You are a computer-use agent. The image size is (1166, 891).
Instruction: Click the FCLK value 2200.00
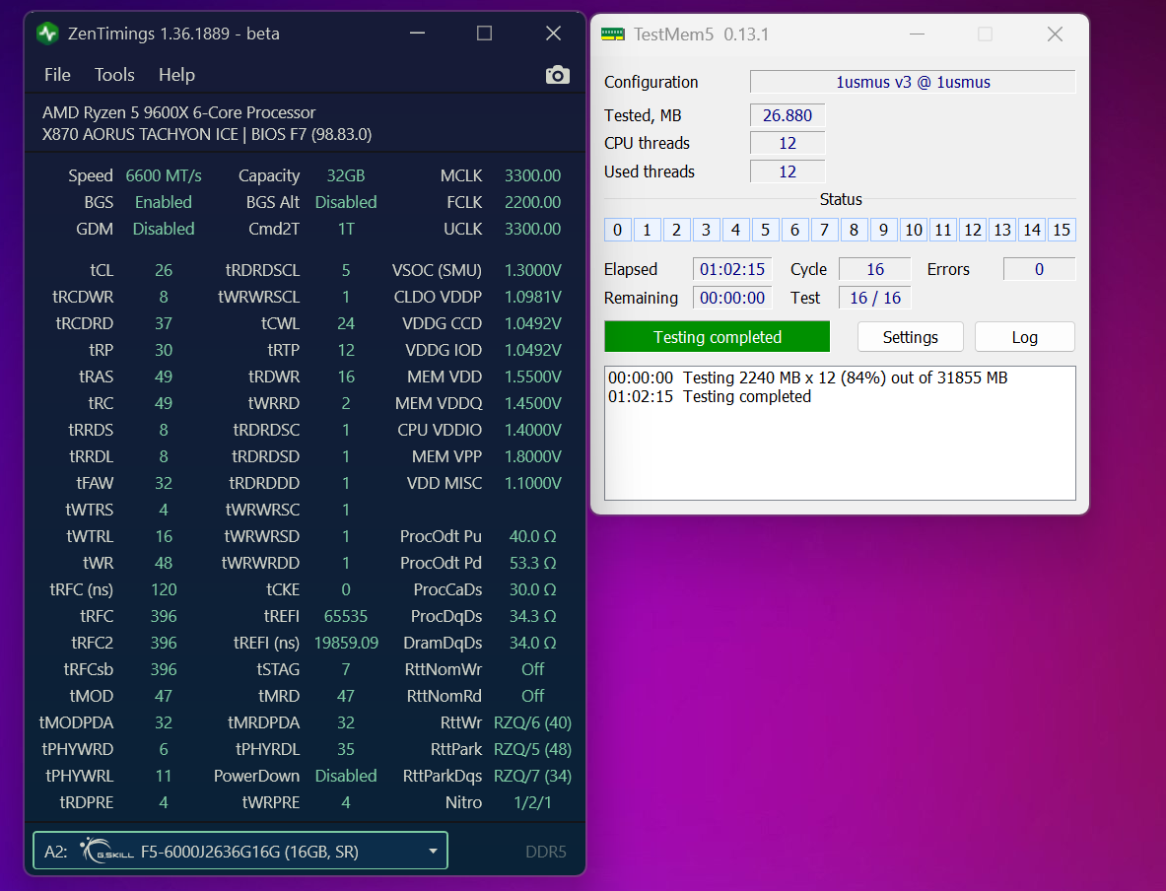pyautogui.click(x=532, y=202)
